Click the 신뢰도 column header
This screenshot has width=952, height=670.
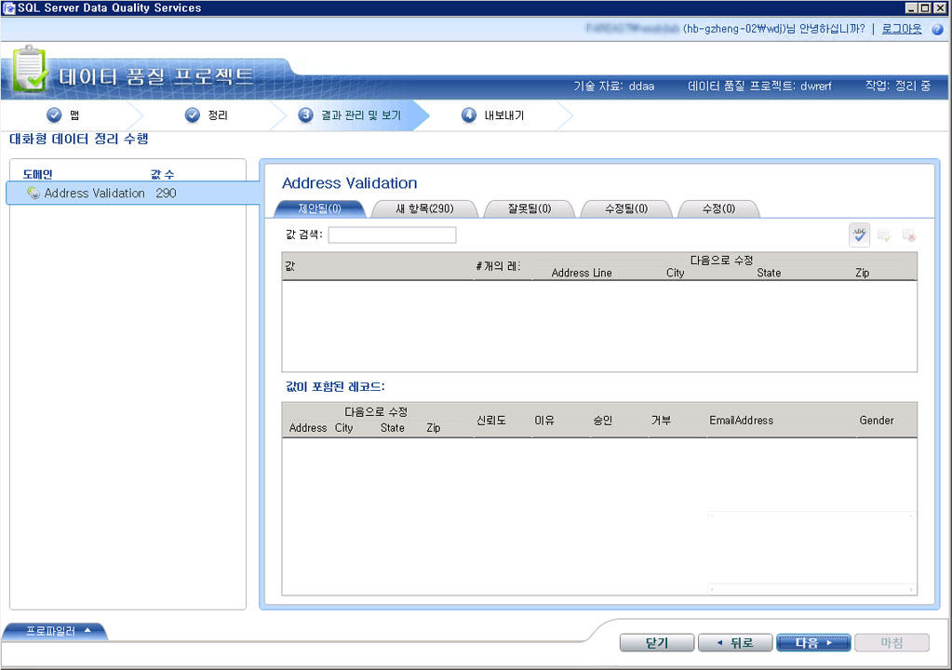(x=491, y=420)
